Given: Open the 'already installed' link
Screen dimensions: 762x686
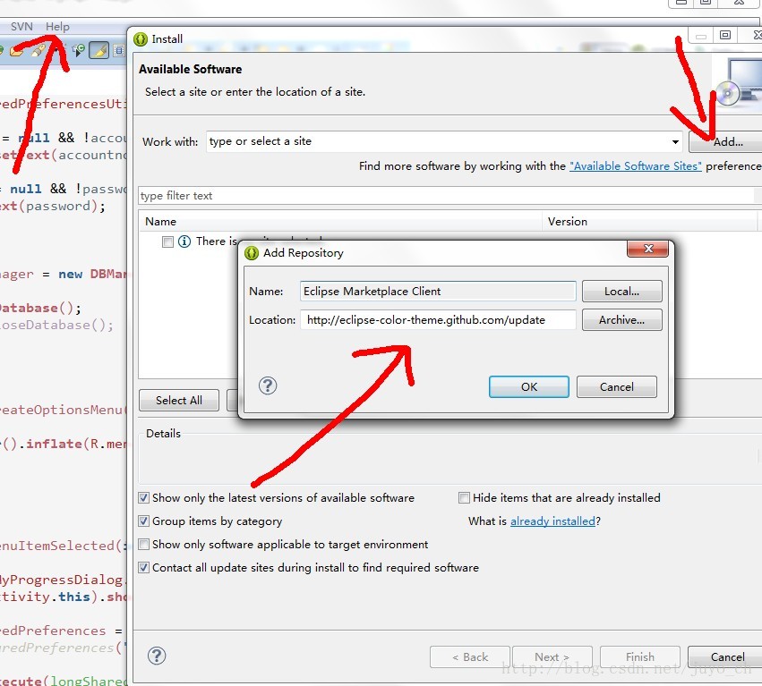Looking at the screenshot, I should point(552,521).
